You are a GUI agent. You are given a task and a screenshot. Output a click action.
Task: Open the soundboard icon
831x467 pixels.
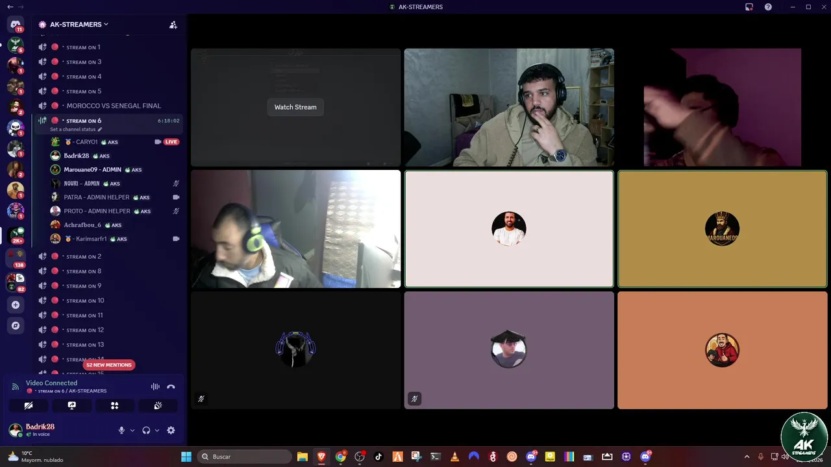pyautogui.click(x=158, y=405)
